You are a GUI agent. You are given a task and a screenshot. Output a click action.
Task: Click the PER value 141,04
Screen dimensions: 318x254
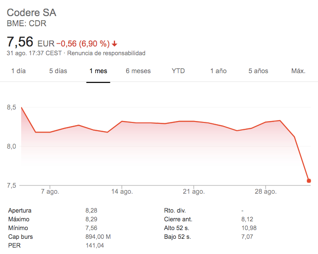(x=94, y=245)
